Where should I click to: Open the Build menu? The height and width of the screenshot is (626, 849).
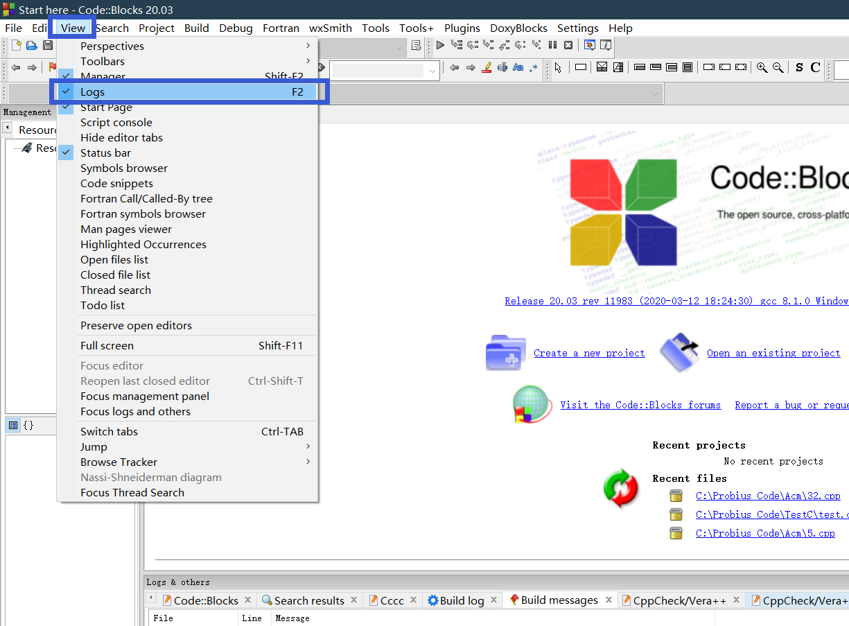click(197, 28)
